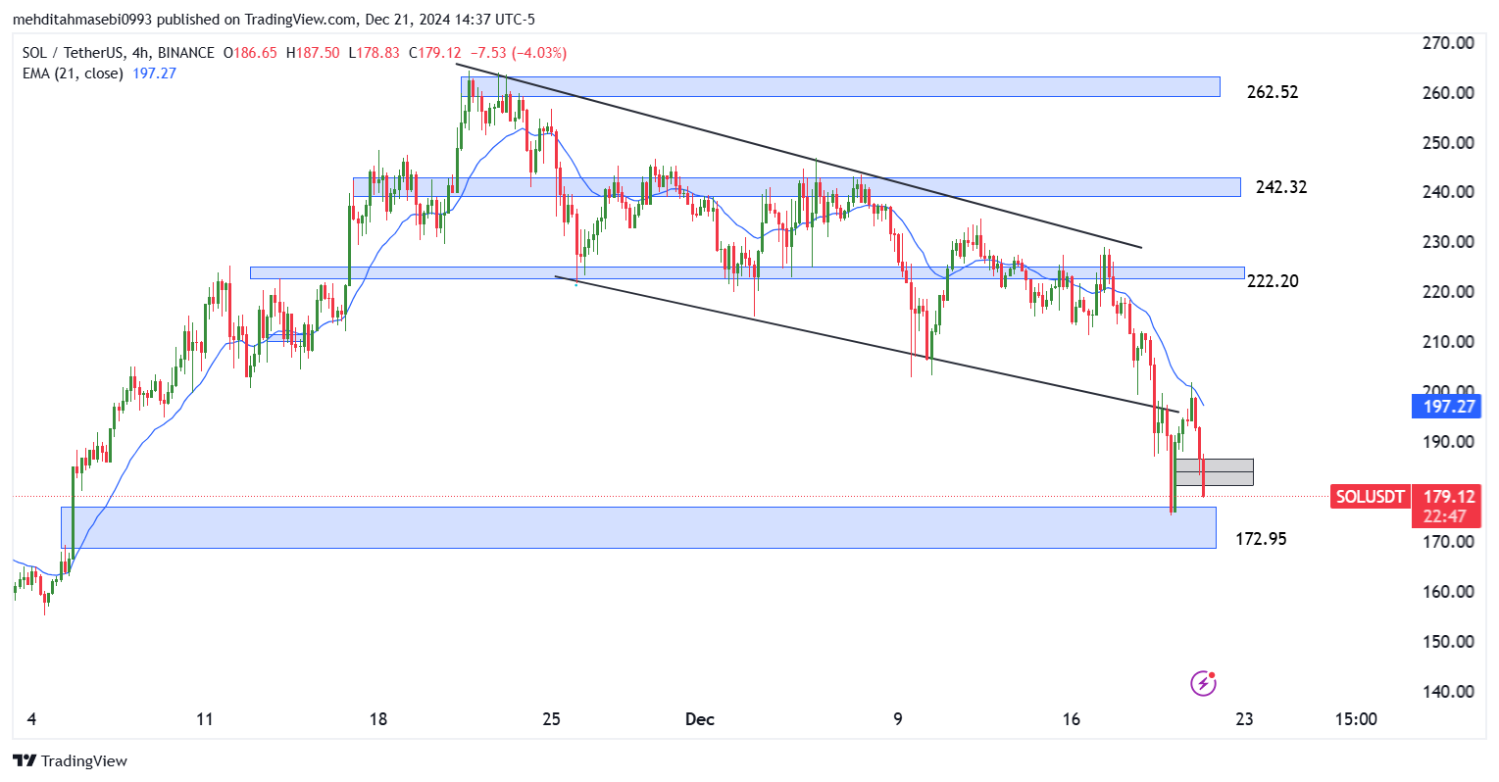
Task: Select the 172.95 support label
Action: (x=1261, y=539)
